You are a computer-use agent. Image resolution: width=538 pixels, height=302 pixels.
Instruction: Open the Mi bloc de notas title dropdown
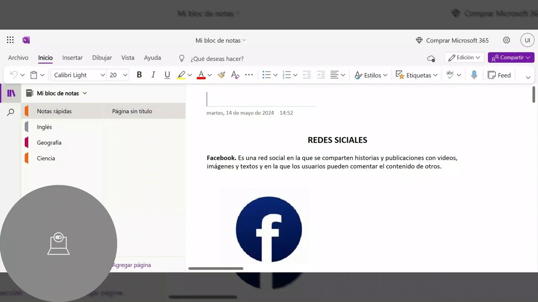(221, 40)
